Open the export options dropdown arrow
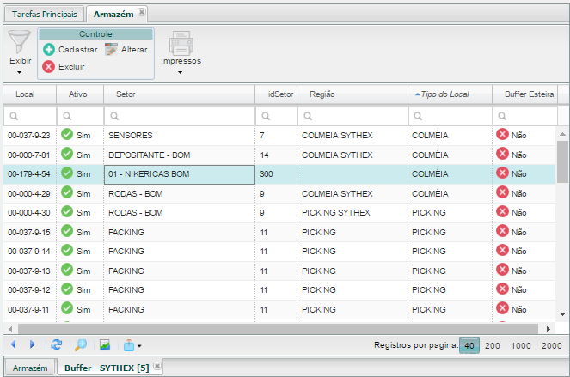Screen dimensions: 570x377 click(x=139, y=346)
